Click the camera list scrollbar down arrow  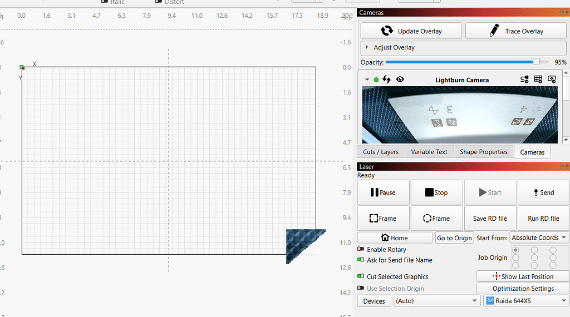click(566, 140)
